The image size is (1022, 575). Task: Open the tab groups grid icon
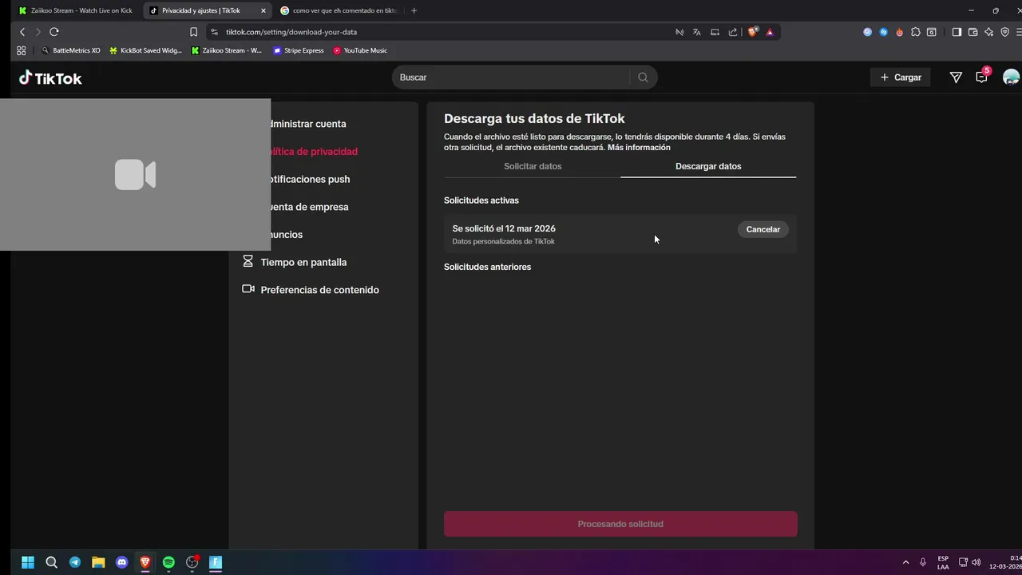[22, 50]
